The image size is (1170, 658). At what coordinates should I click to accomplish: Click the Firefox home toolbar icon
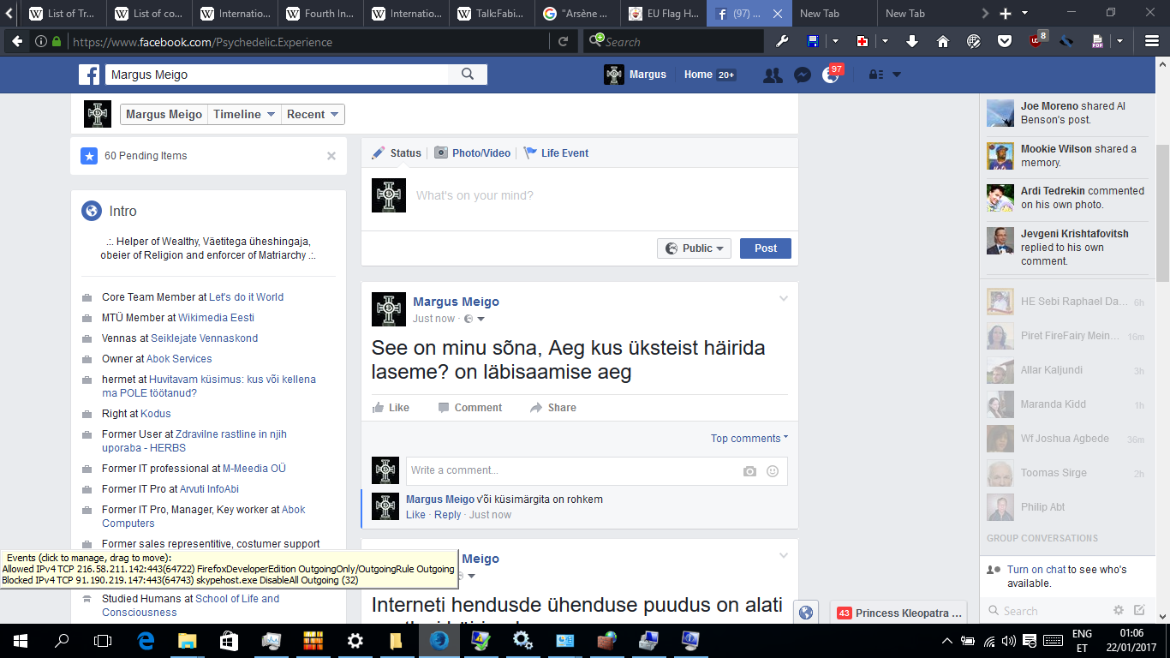pos(943,41)
